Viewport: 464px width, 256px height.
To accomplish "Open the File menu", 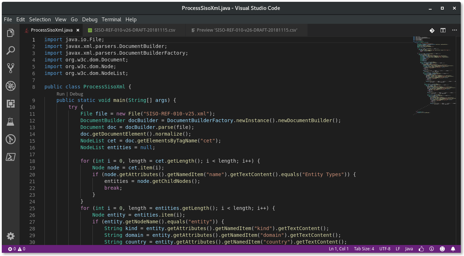I will (8, 20).
